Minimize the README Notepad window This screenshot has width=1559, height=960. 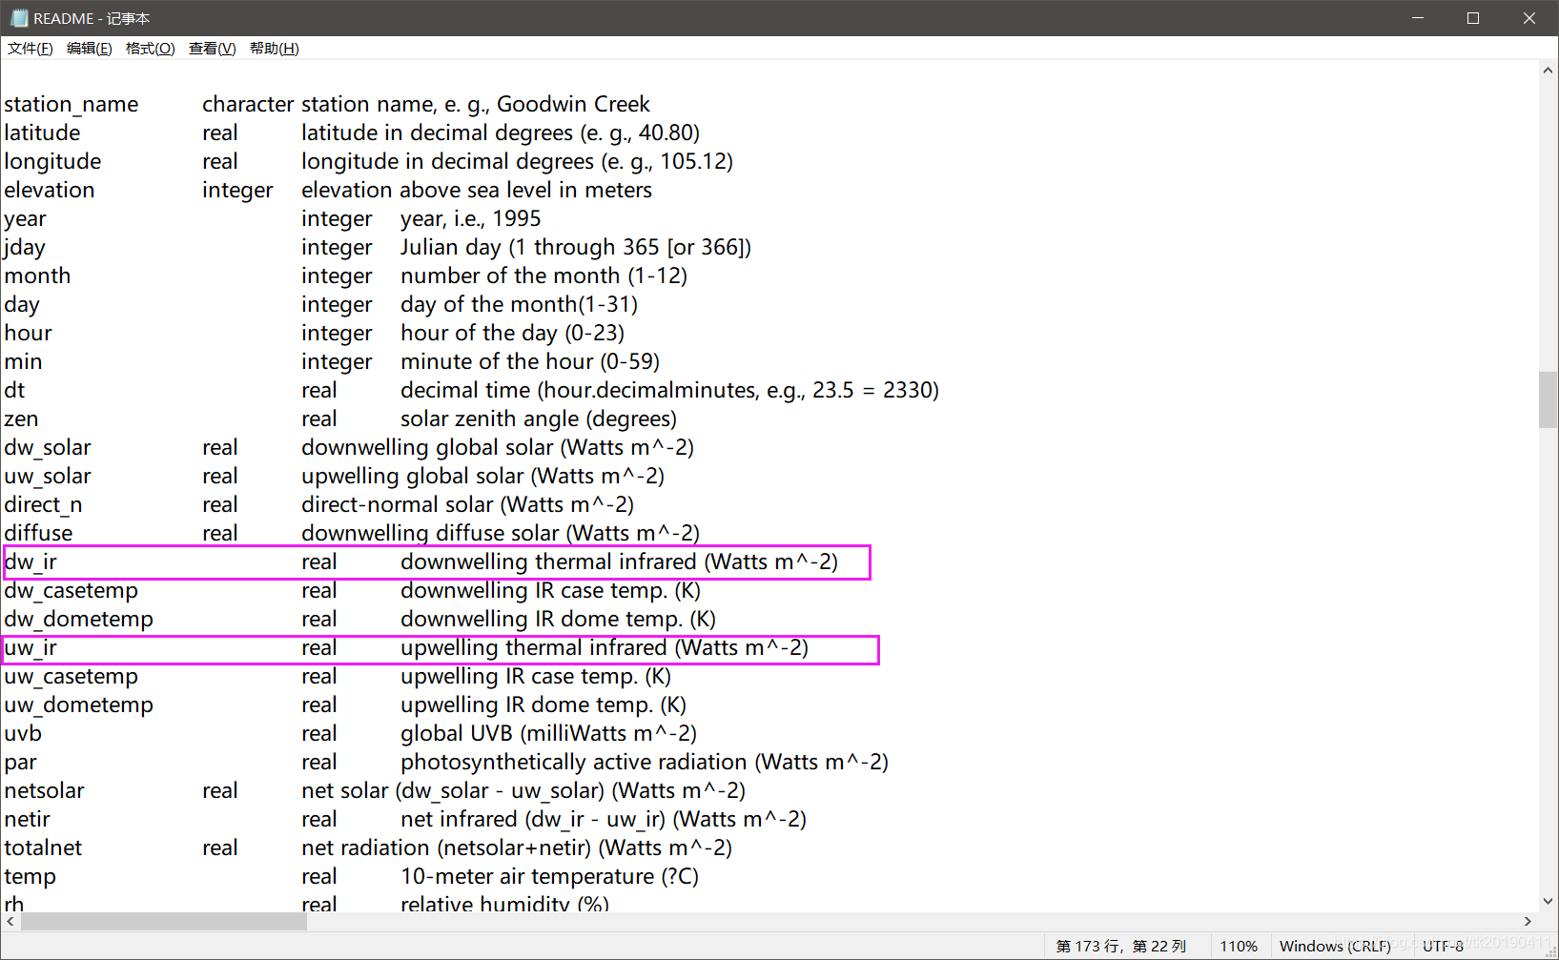click(x=1417, y=18)
